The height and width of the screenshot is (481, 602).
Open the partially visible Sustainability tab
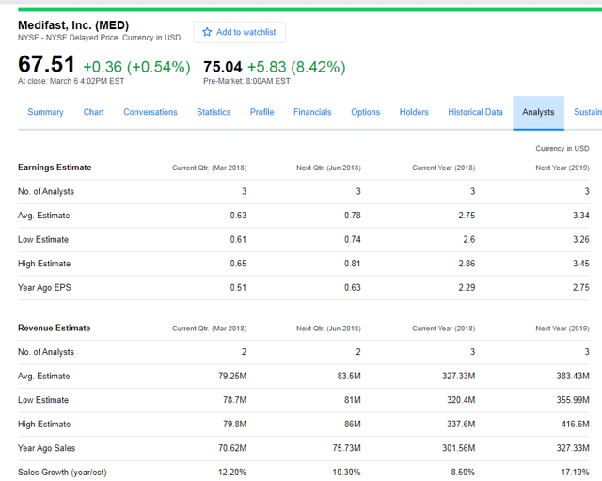click(588, 112)
